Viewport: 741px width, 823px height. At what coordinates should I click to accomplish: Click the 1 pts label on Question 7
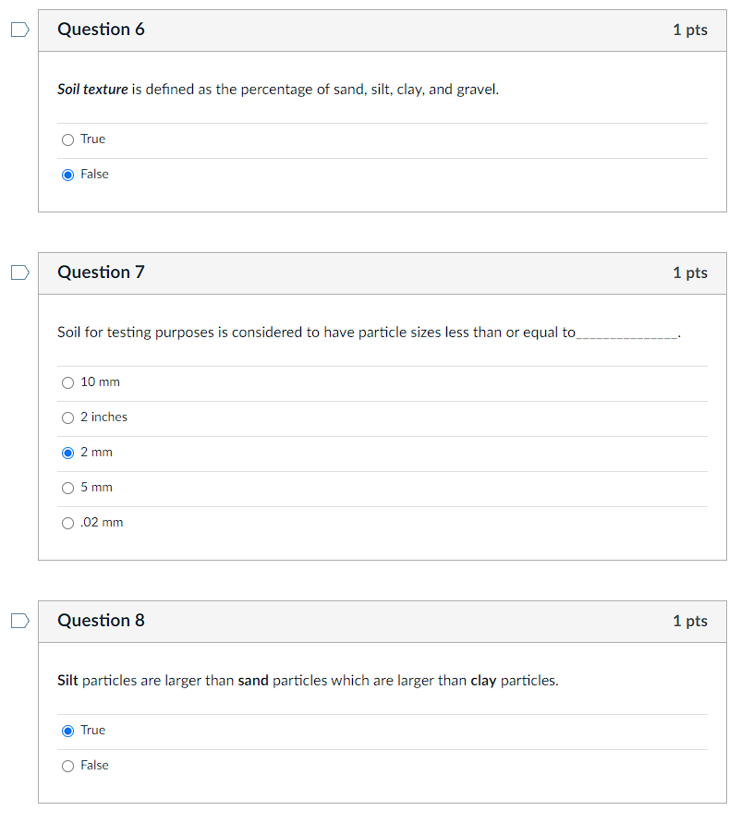click(x=689, y=273)
